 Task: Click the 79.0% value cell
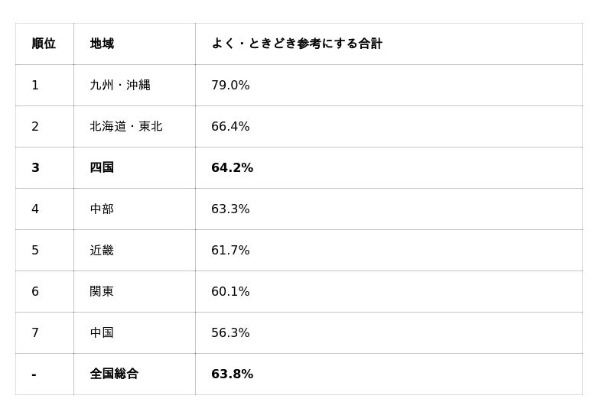230,86
